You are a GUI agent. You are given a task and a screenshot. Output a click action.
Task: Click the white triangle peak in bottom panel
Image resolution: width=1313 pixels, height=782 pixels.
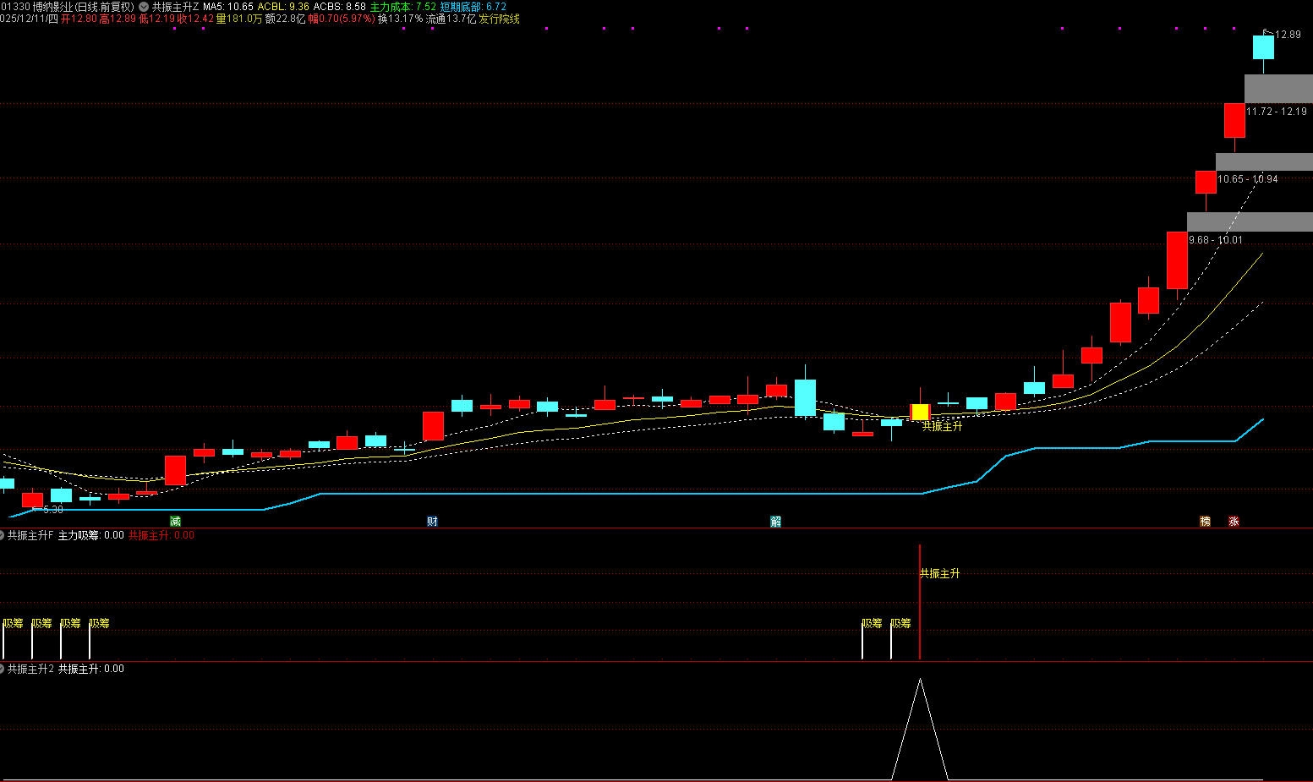pos(920,680)
